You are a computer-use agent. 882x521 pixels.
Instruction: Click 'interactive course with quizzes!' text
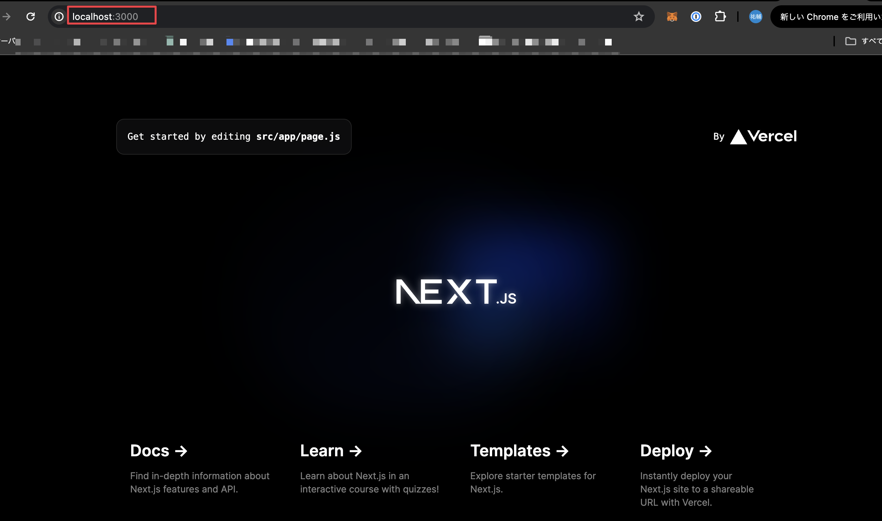[x=369, y=489]
